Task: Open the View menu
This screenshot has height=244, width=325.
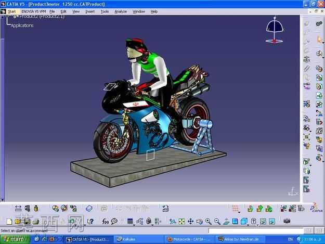Action: click(76, 11)
